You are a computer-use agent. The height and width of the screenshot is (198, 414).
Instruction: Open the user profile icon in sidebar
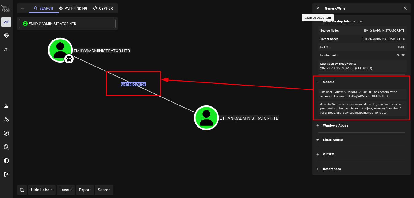[x=6, y=106]
